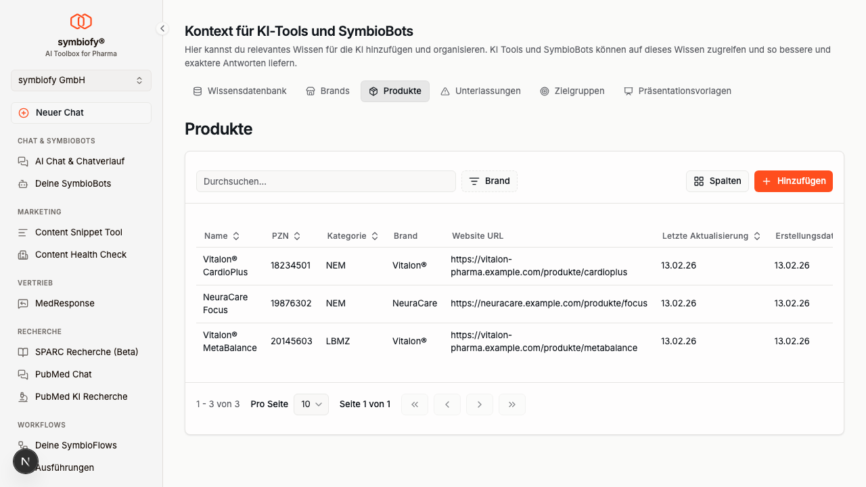The height and width of the screenshot is (487, 866).
Task: Expand the symbiofy GmbH organization selector
Action: [81, 80]
